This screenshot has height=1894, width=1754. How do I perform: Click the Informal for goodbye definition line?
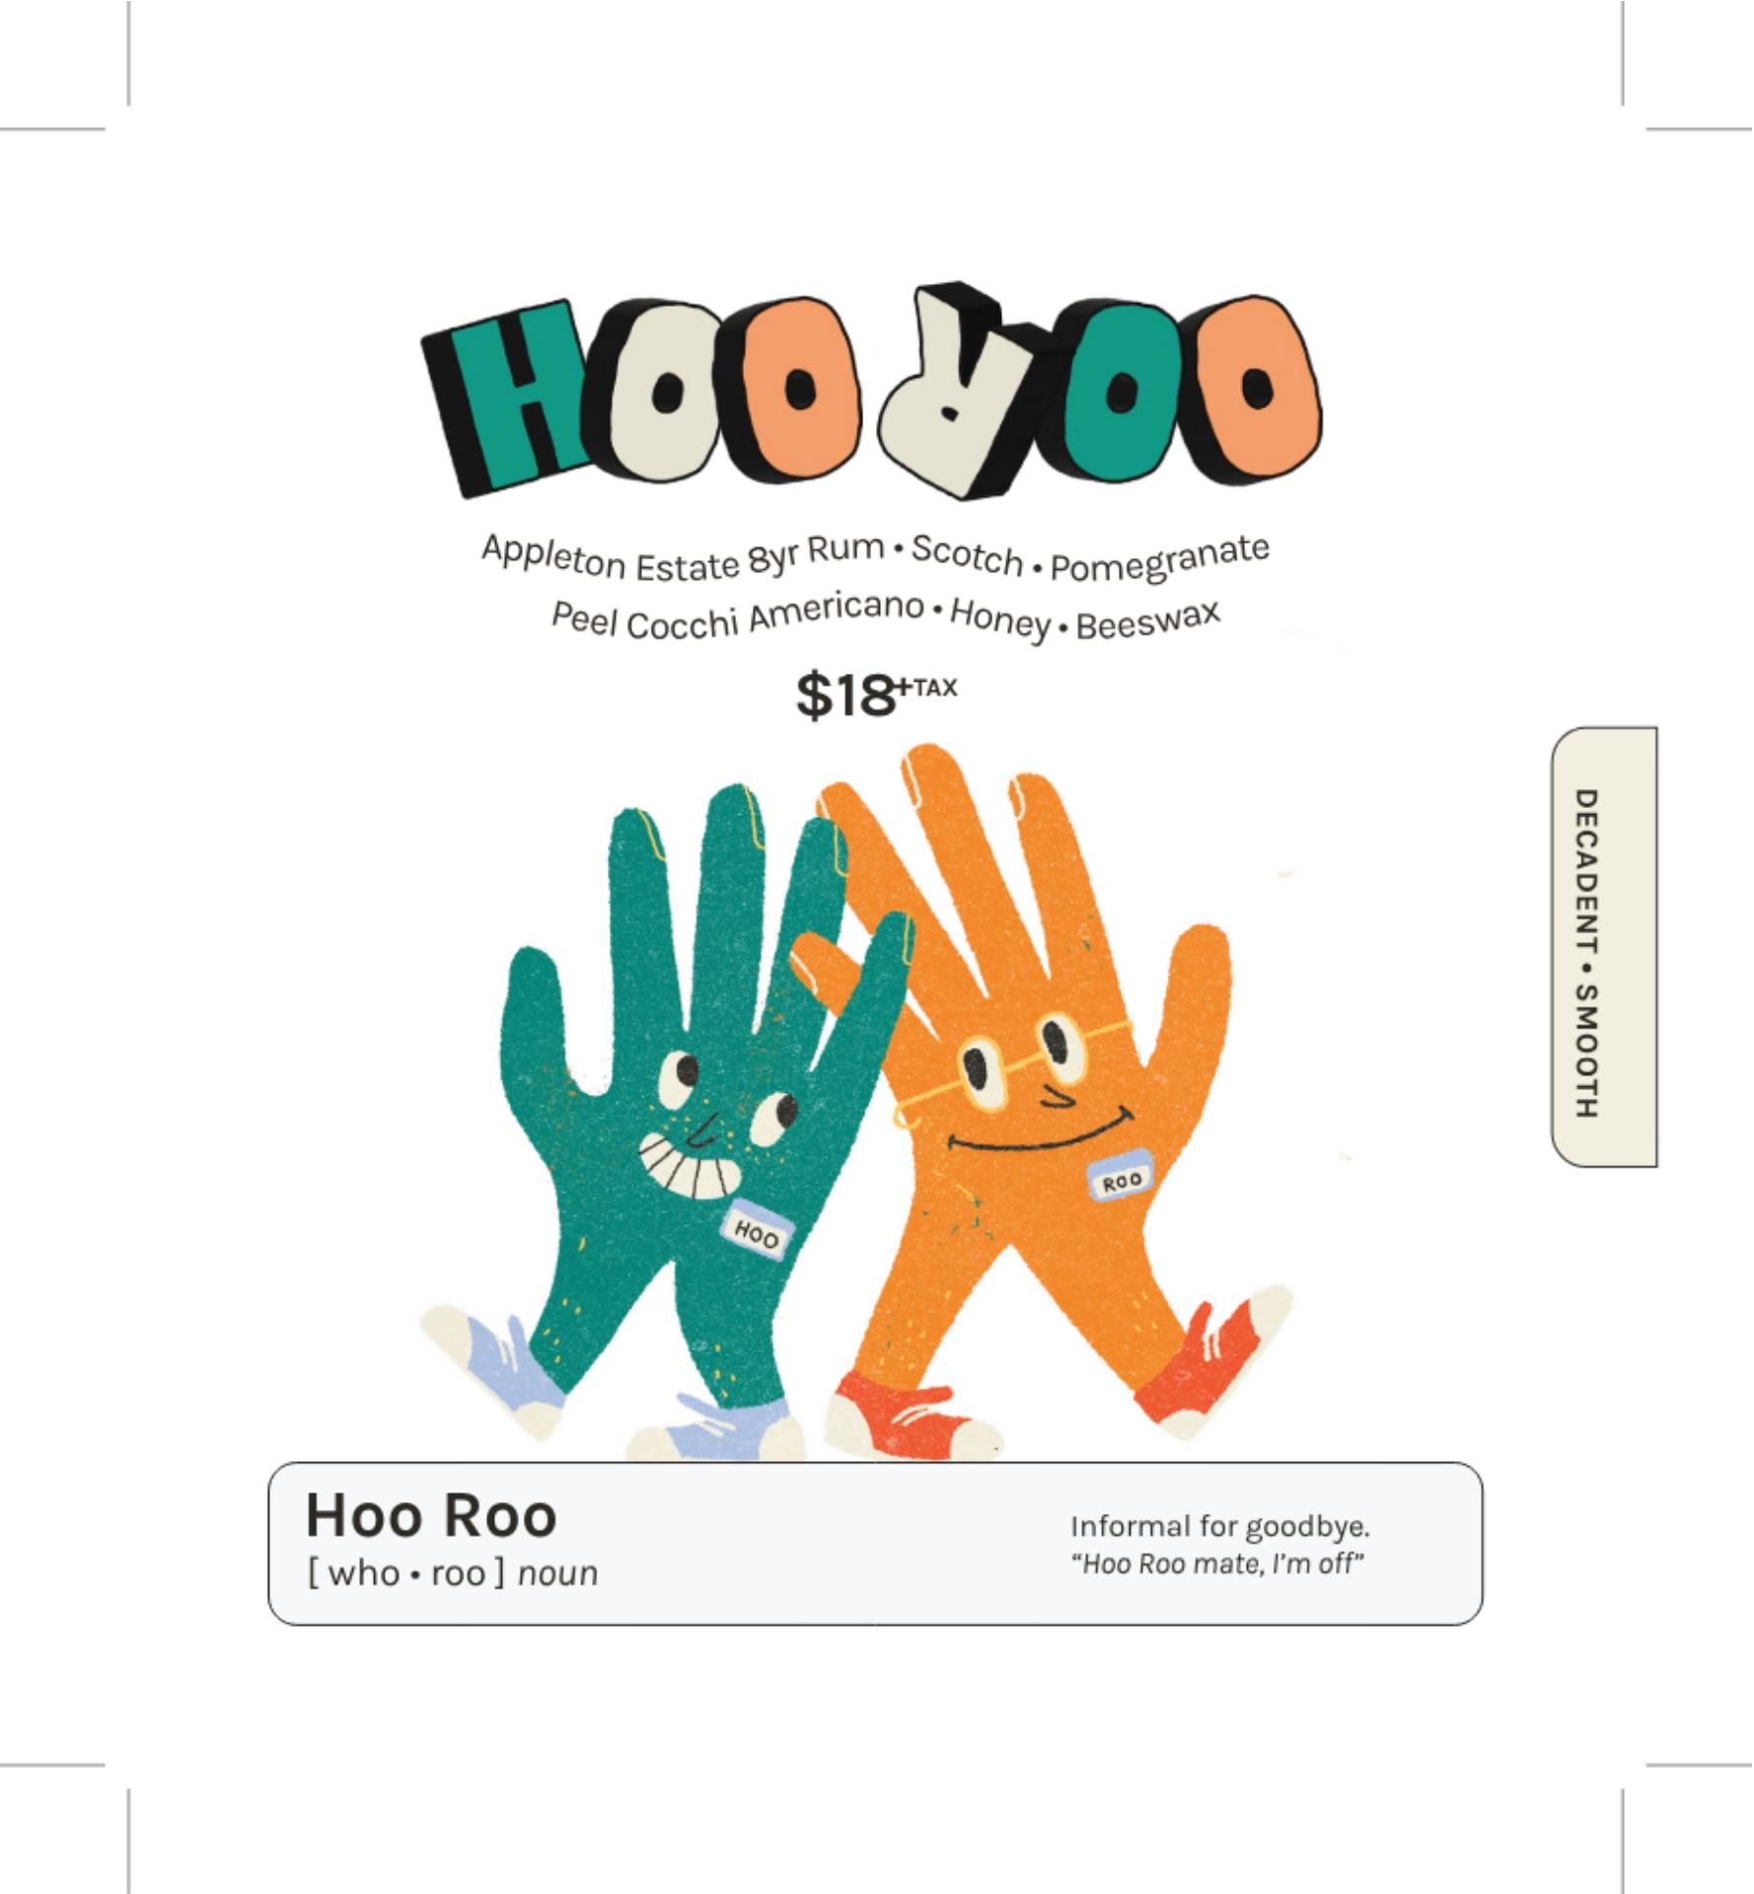pyautogui.click(x=1220, y=1527)
